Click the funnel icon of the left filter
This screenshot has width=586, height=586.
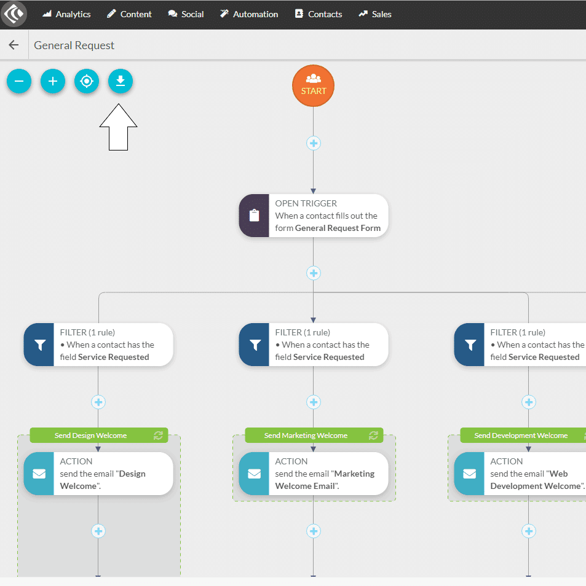pyautogui.click(x=39, y=345)
